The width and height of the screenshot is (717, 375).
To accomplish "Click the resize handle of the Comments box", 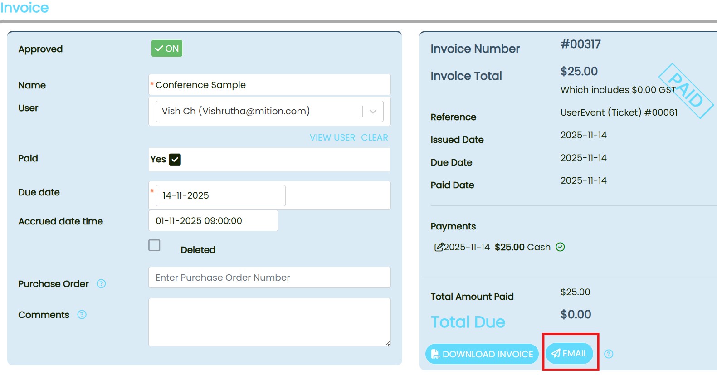I will (x=387, y=343).
